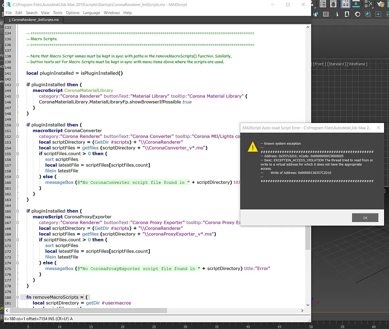The image size is (389, 329).
Task: Click the [Standard] viewport label
Action: click(x=336, y=64)
